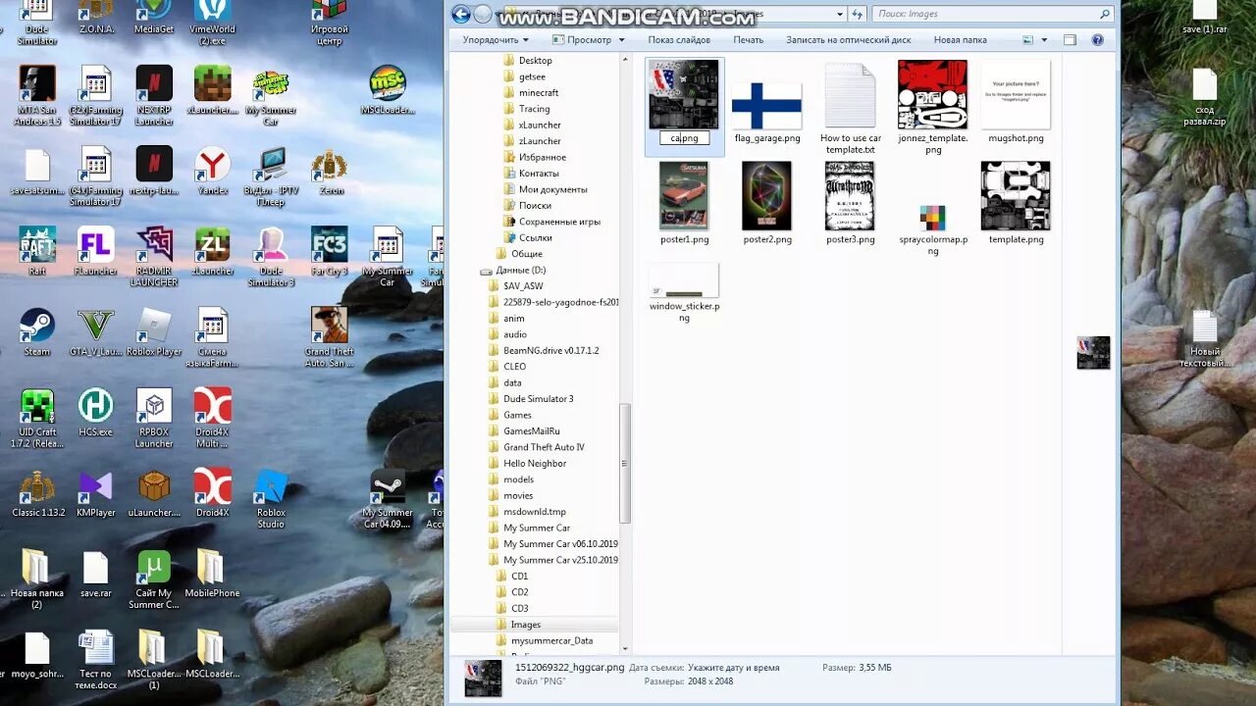Click Показ слайдов in Explorer toolbar

(679, 40)
